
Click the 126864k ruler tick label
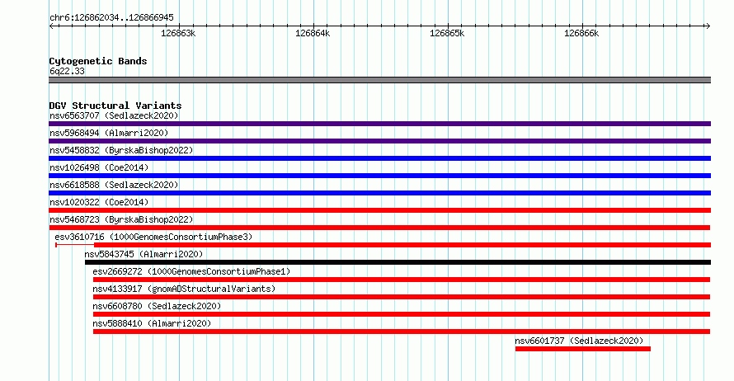(x=313, y=33)
